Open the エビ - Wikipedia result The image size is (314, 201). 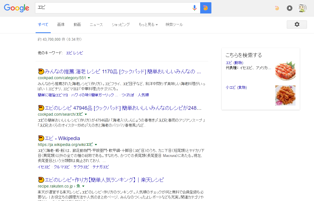click(x=62, y=138)
